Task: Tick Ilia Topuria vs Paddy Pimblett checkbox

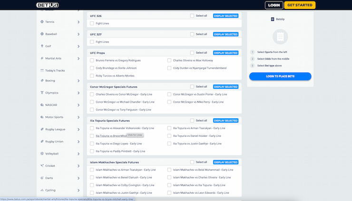Action: [92, 151]
